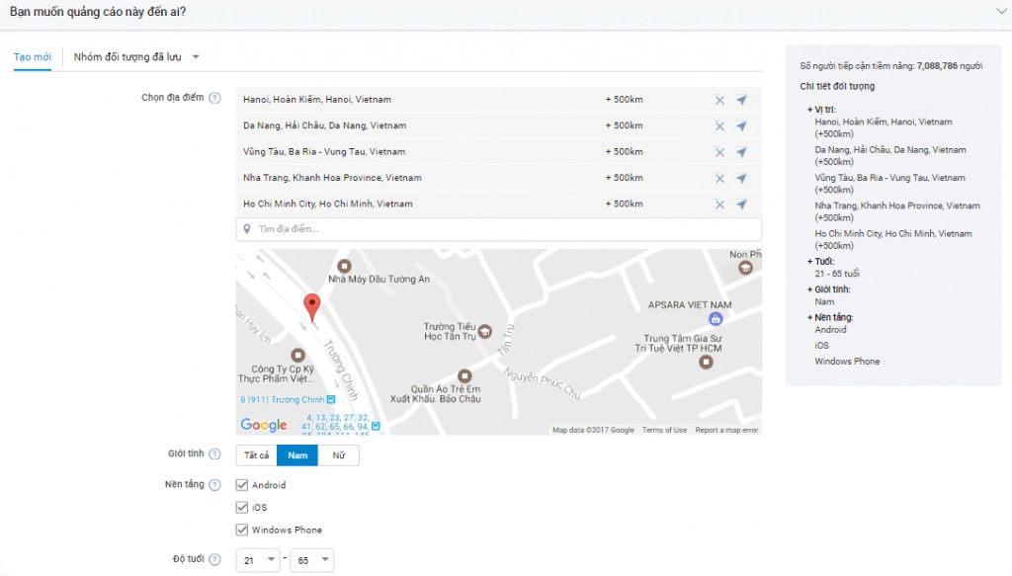Open the minimum age dropdown showing 21
The width and height of the screenshot is (1012, 576).
pyautogui.click(x=258, y=560)
